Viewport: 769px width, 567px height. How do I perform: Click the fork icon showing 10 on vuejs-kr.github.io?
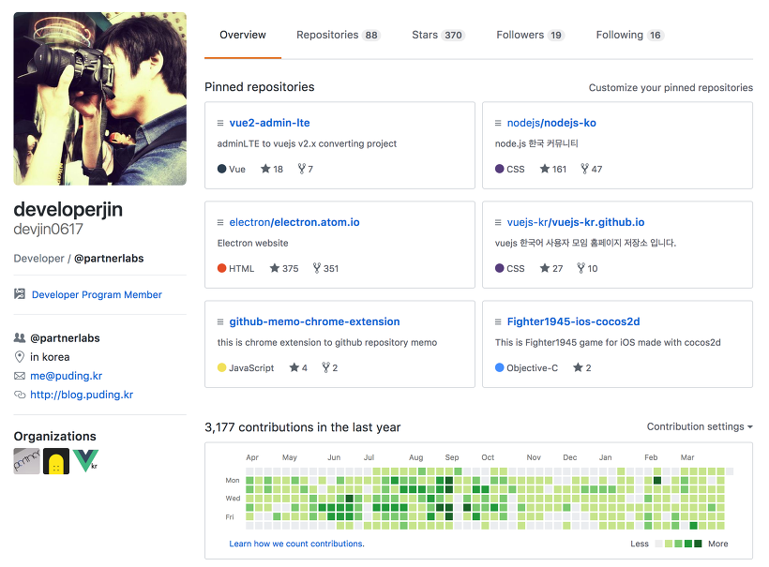(581, 268)
